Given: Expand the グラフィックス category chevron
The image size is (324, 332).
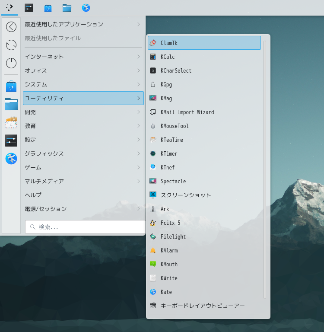Looking at the screenshot, I should [x=138, y=153].
